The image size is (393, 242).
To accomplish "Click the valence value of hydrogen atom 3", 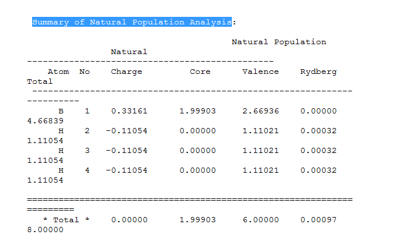I will pyautogui.click(x=260, y=151).
